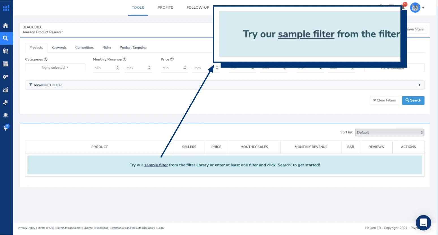Screen dimensions: 438x235
Task: Expand the Advanced Filters section
Action: (x=225, y=85)
